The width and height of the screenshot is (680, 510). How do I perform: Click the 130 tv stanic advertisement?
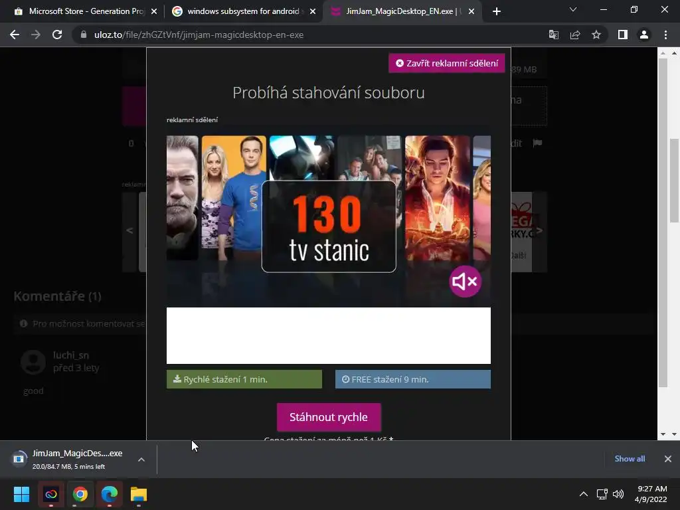[x=329, y=221]
